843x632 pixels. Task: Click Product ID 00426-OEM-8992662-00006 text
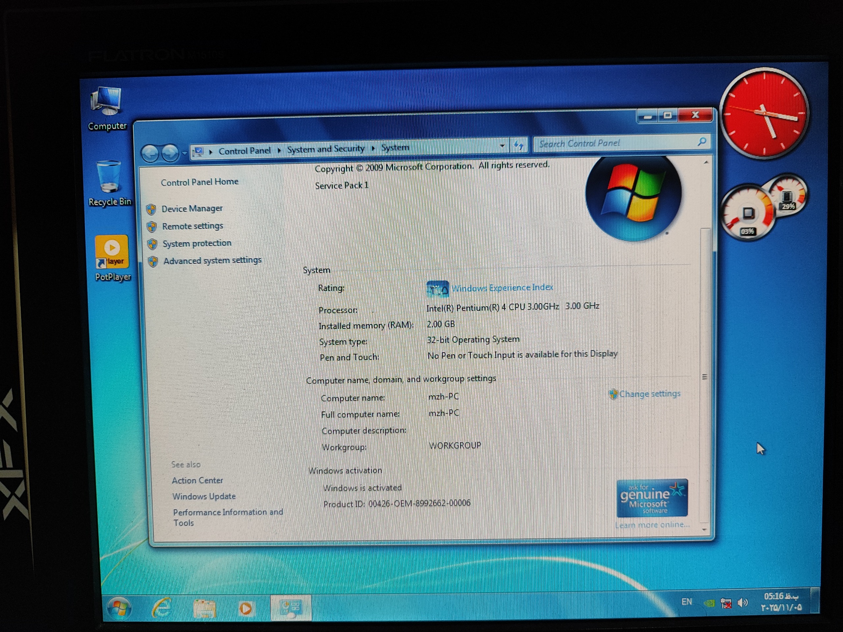coord(397,504)
